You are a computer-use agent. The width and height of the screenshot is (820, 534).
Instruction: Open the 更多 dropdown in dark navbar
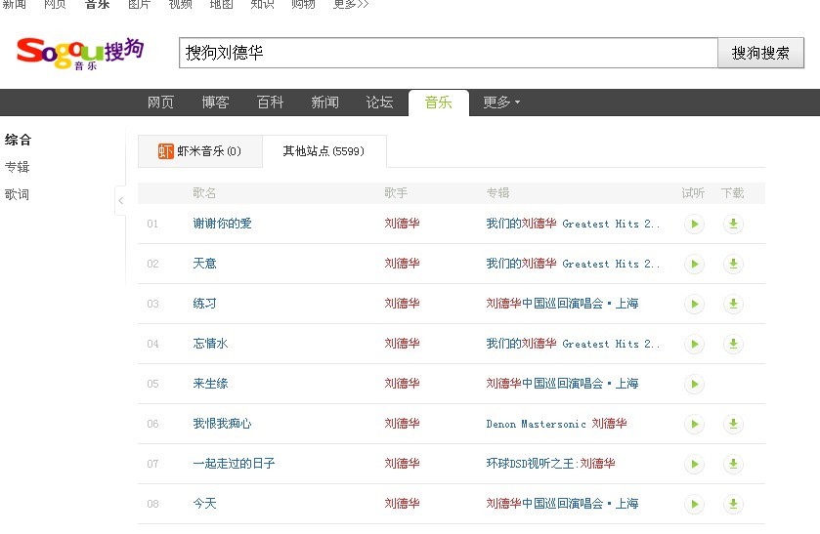tap(501, 103)
